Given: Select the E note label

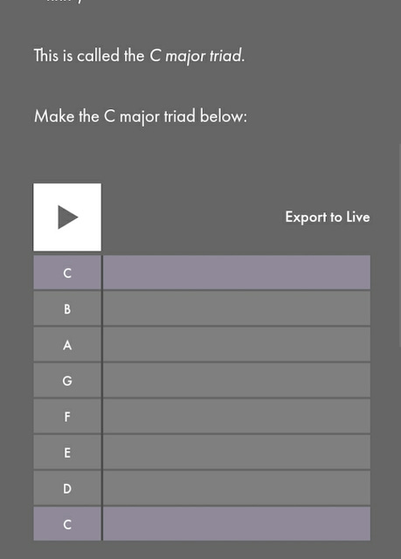Looking at the screenshot, I should [67, 452].
